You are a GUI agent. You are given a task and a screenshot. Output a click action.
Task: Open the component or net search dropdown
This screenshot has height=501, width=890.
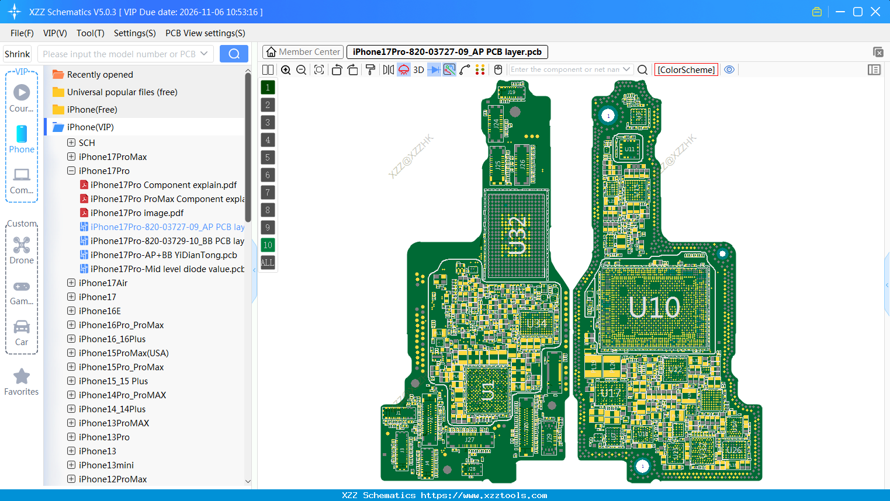point(626,69)
